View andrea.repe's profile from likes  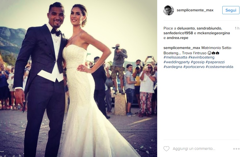(x=178, y=38)
